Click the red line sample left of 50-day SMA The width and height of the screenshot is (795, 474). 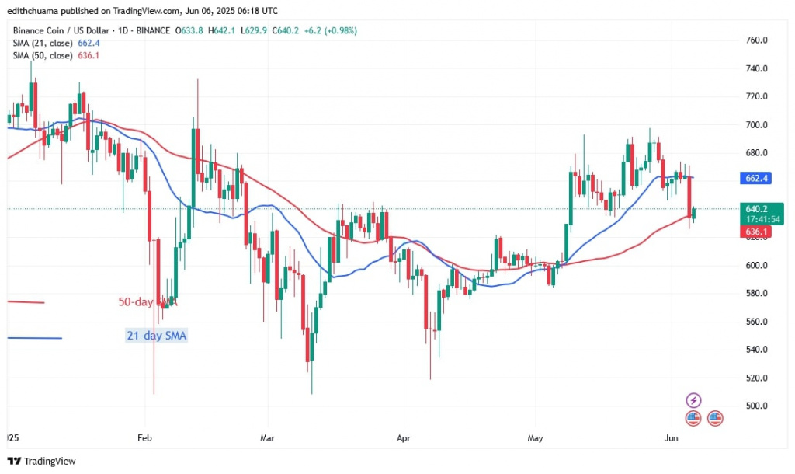[26, 302]
